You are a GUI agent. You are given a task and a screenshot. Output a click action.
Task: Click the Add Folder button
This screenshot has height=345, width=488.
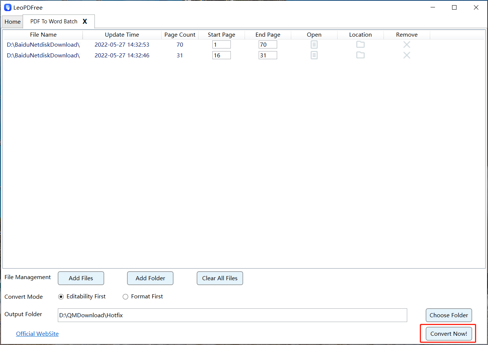pos(150,278)
